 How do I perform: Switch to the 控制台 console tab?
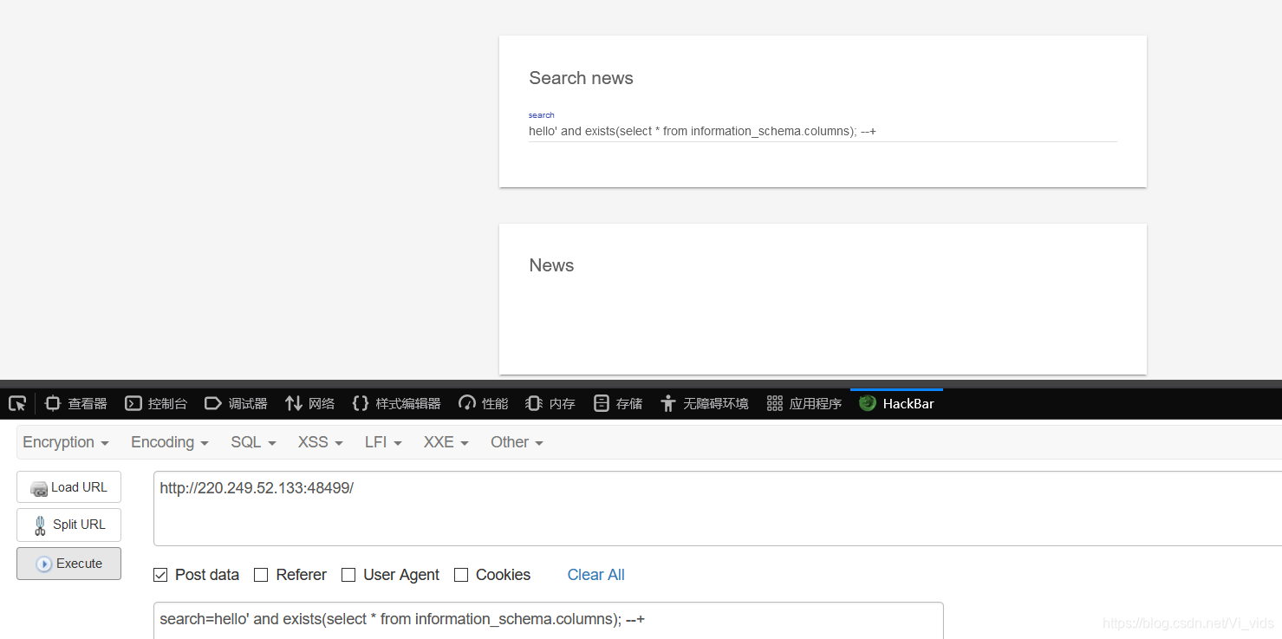pyautogui.click(x=156, y=403)
